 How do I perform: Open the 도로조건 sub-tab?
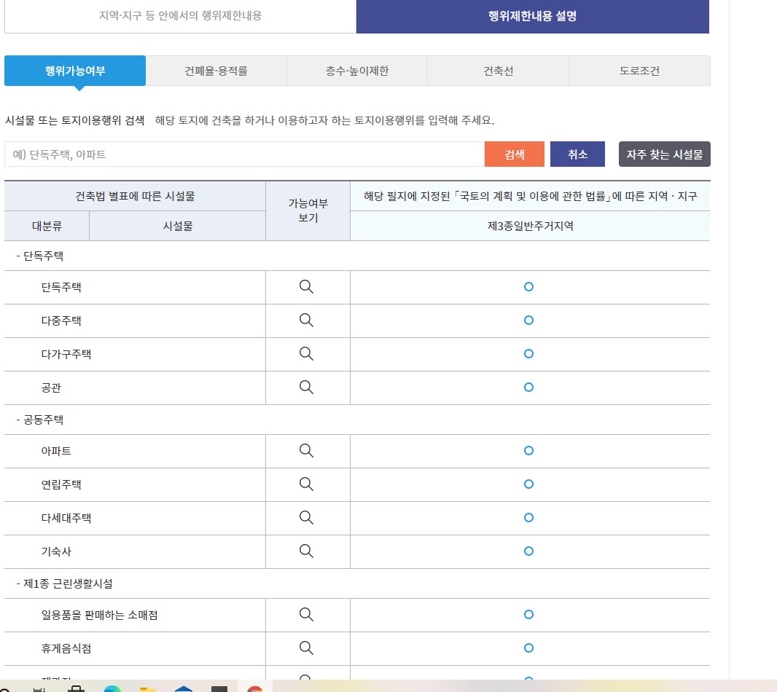(640, 71)
